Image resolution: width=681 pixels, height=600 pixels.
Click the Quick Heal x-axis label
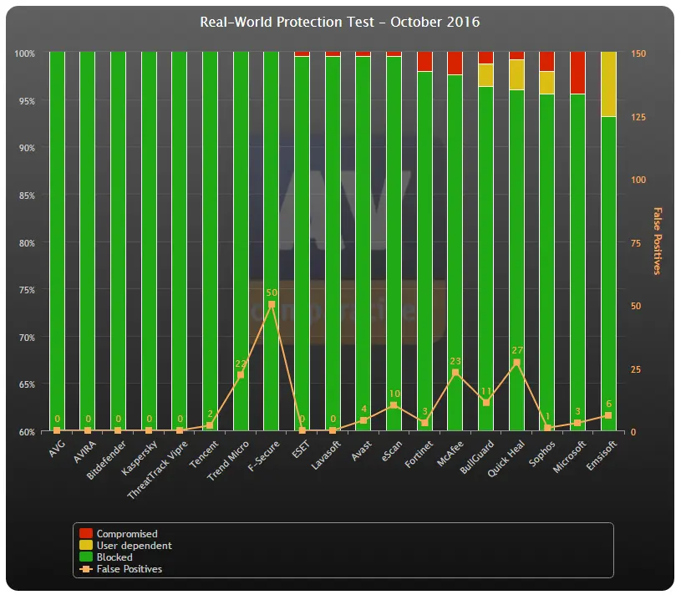pyautogui.click(x=506, y=459)
